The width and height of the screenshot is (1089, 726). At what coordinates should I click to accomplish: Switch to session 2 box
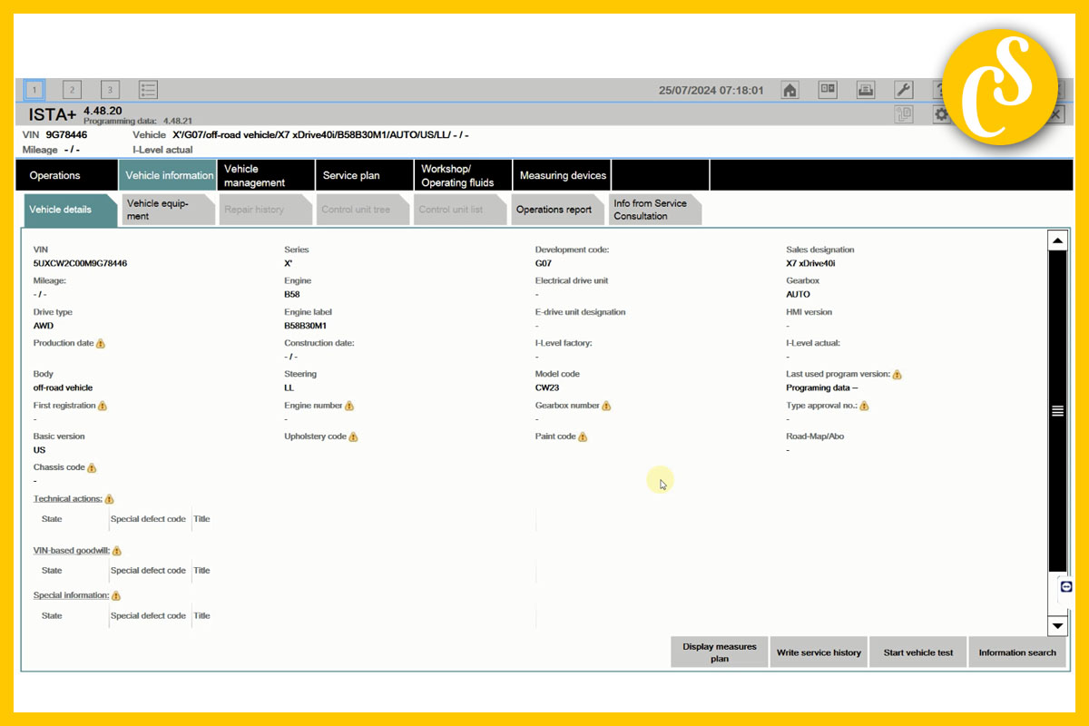pos(72,90)
